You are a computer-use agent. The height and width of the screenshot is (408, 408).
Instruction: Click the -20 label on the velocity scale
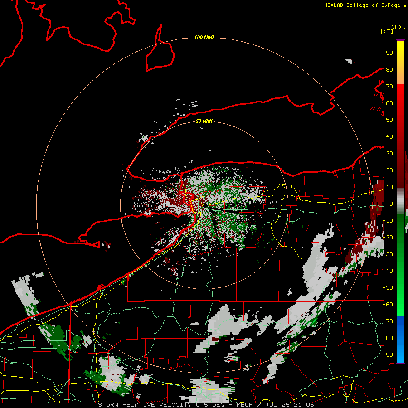click(388, 237)
